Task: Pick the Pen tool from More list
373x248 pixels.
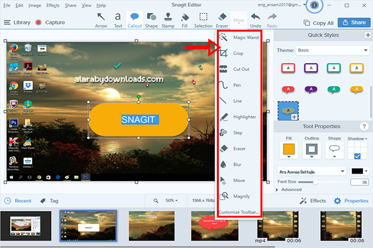Action: point(239,85)
